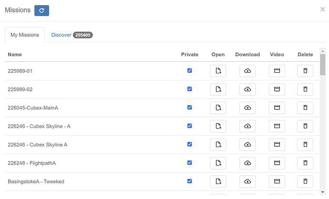Image resolution: width=329 pixels, height=199 pixels.
Task: Click mission name 225989-01
Action: click(20, 71)
